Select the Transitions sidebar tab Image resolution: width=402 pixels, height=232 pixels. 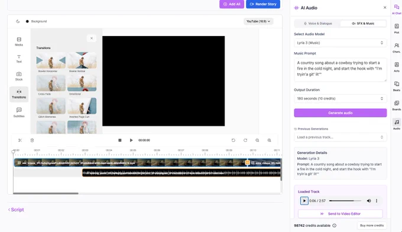[x=19, y=94]
